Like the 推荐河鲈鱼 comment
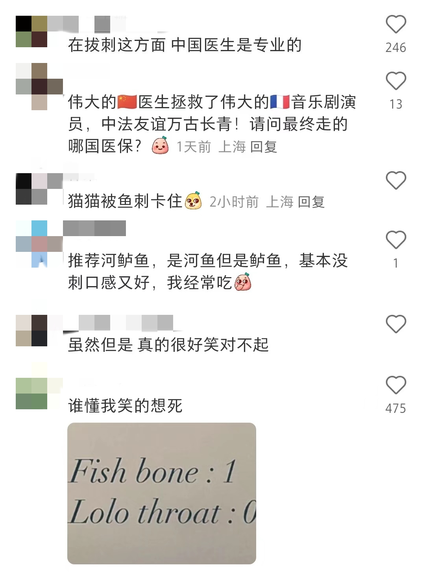 [395, 240]
